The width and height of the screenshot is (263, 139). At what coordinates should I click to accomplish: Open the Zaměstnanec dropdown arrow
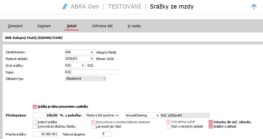[x=91, y=52]
